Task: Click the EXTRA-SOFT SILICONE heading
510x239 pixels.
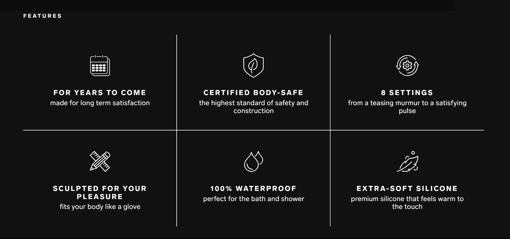Action: click(407, 189)
